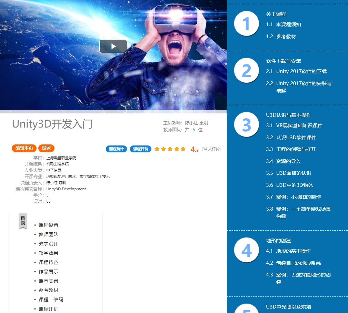Open the blue 课程评价 button

[x=140, y=149]
